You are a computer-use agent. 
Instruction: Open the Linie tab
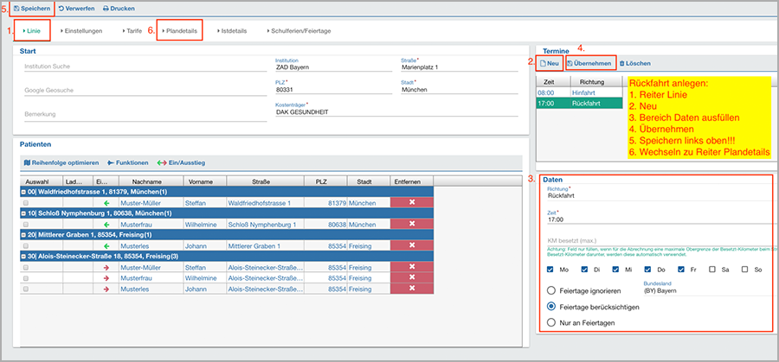pyautogui.click(x=34, y=31)
